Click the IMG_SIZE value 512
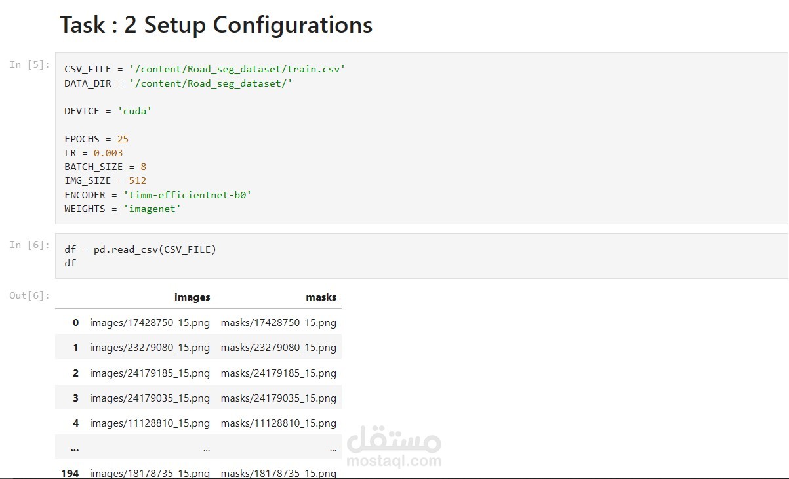789x479 pixels. tap(138, 180)
